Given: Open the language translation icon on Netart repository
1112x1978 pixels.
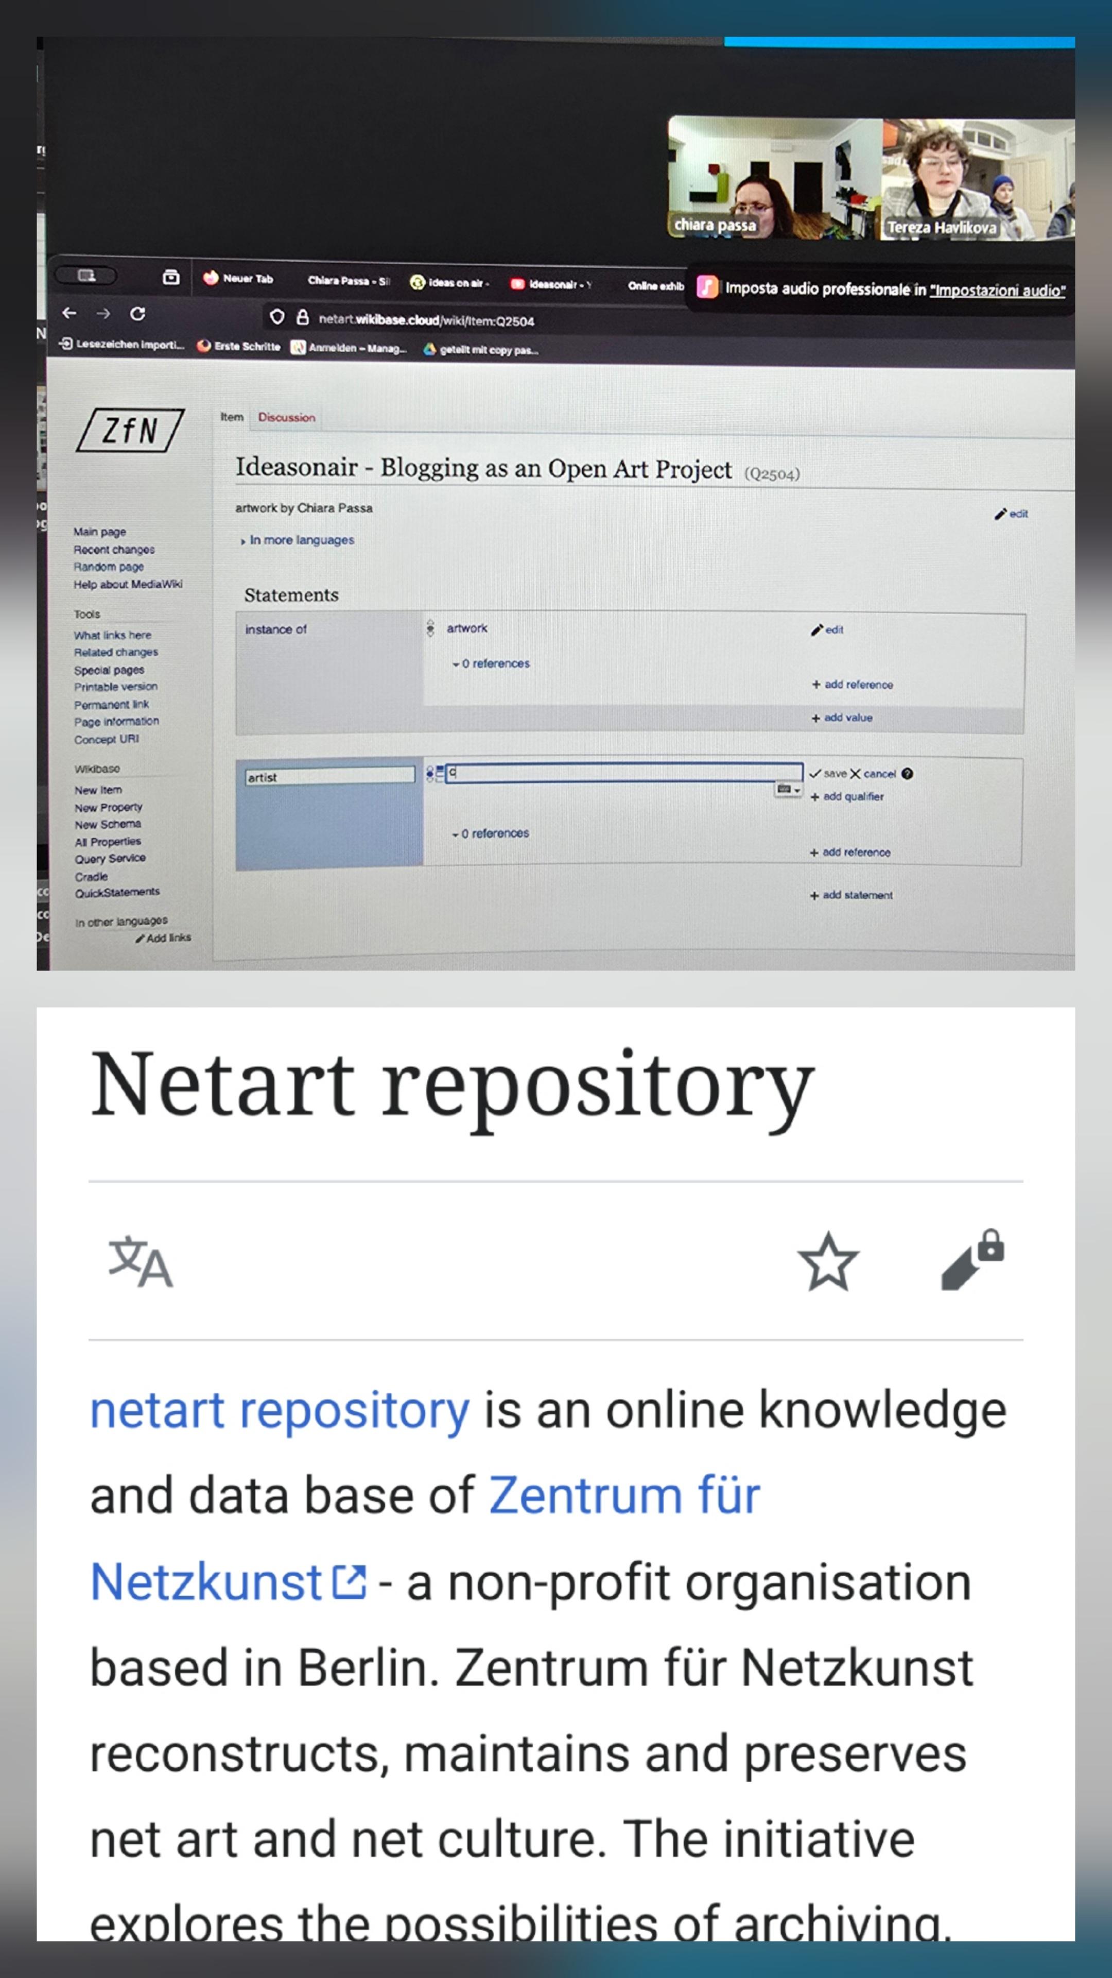Looking at the screenshot, I should pos(141,1261).
